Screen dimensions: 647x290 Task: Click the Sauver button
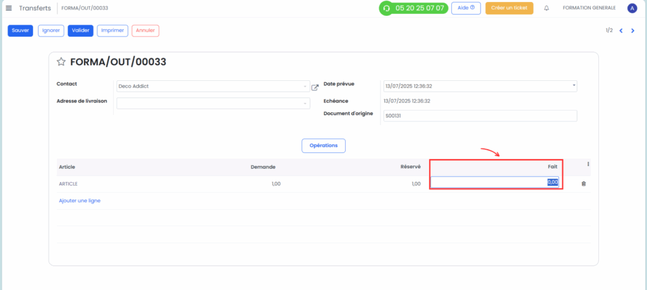pyautogui.click(x=20, y=30)
